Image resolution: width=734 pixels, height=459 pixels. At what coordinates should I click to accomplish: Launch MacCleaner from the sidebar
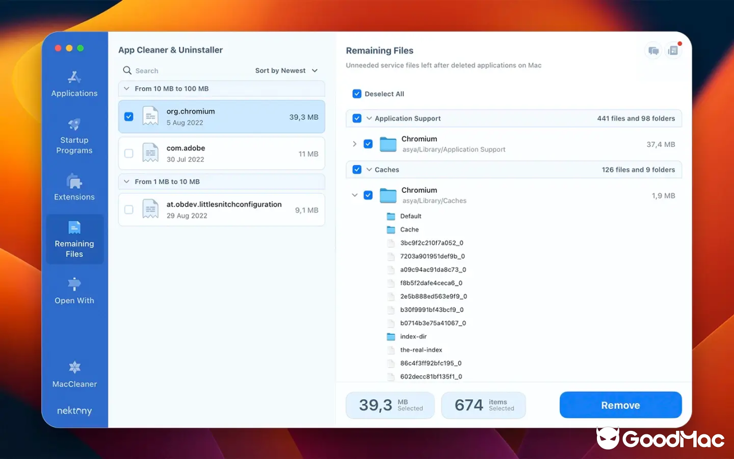pos(74,373)
